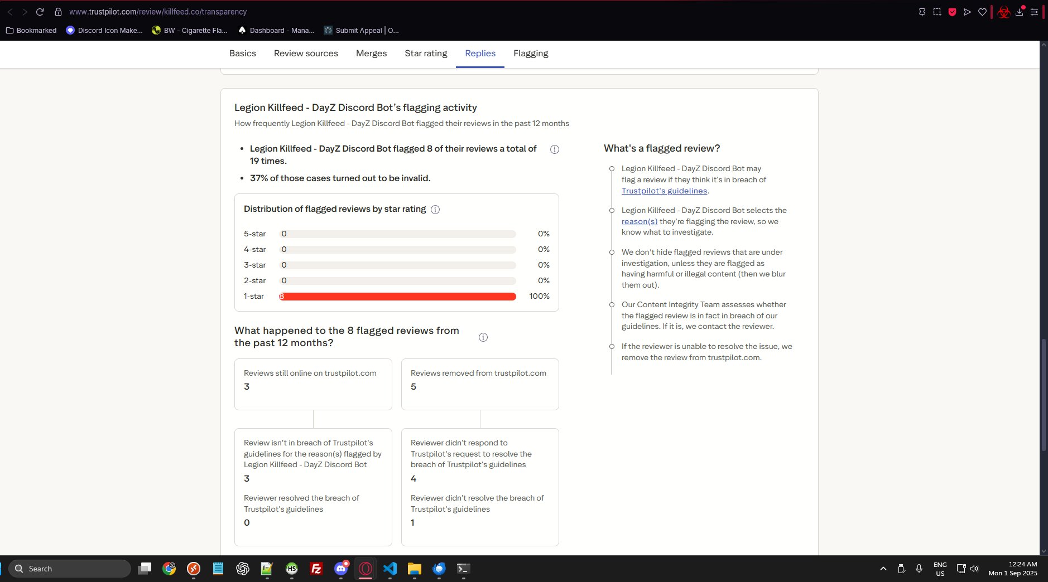Switch to the Flagging tab
The height and width of the screenshot is (582, 1048).
tap(531, 54)
